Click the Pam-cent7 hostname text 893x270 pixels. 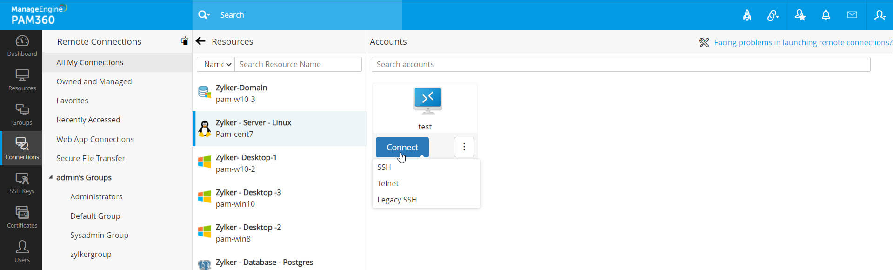point(234,134)
